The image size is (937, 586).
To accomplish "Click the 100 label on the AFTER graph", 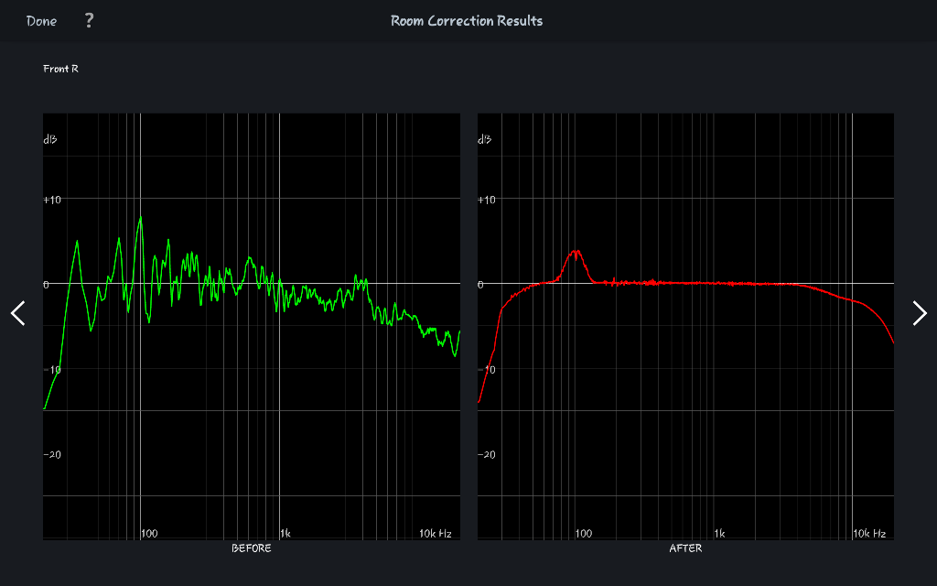I will tap(584, 533).
